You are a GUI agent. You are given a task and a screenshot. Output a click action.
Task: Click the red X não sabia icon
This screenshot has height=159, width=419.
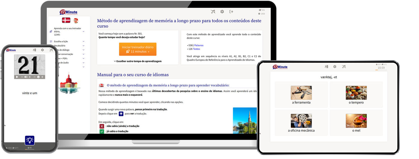tap(102, 126)
